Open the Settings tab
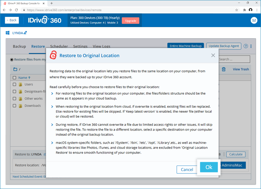The image size is (261, 189). (80, 46)
